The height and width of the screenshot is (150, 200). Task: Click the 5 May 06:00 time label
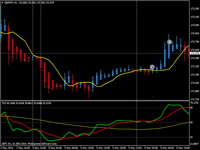tap(71, 148)
